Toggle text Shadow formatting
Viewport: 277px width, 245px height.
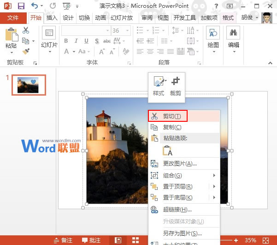tap(97, 41)
